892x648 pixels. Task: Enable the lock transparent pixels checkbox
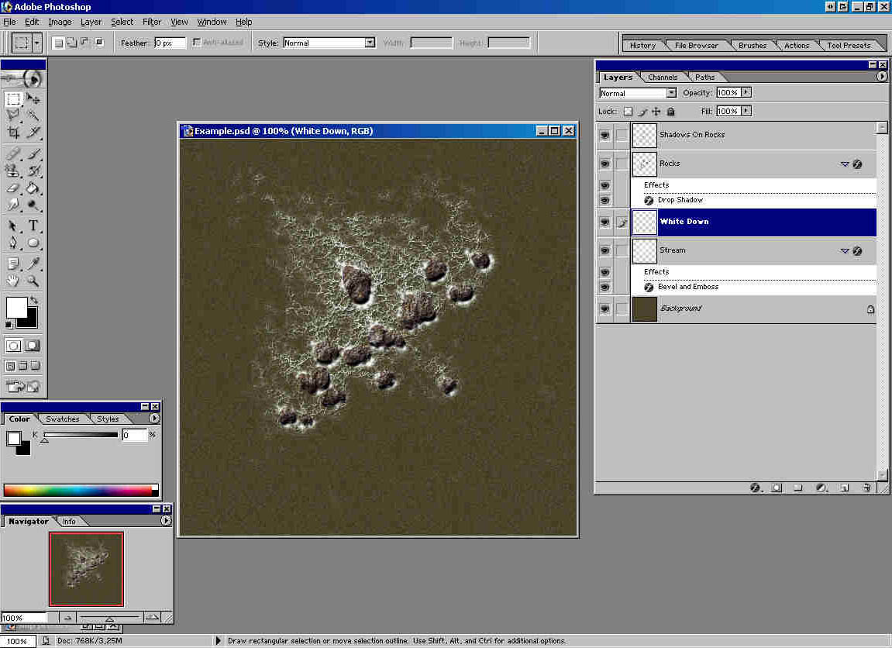(x=628, y=112)
